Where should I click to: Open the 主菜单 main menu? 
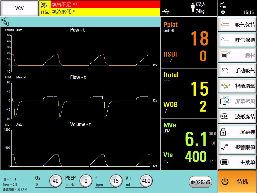click(x=237, y=163)
